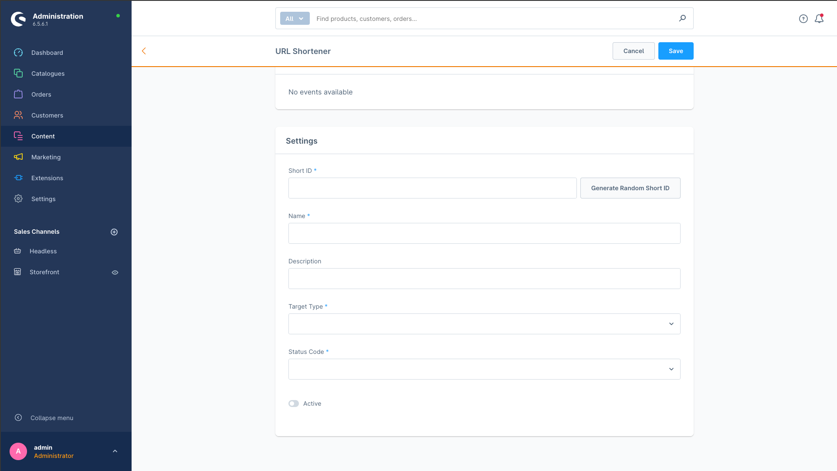The height and width of the screenshot is (471, 837).
Task: Click the Generate Random Short ID button
Action: coord(630,188)
